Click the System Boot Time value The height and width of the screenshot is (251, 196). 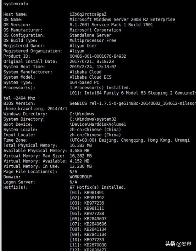point(93,67)
